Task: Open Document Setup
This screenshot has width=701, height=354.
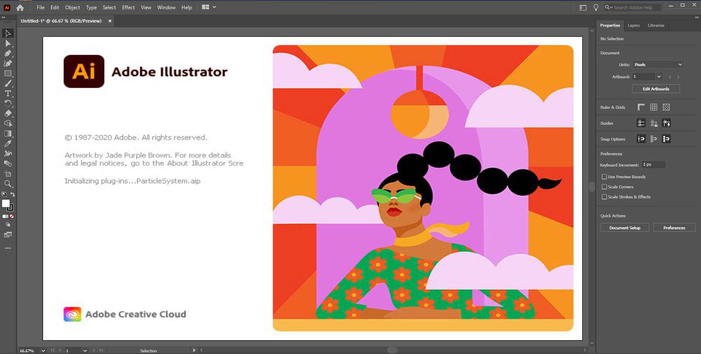Action: pyautogui.click(x=624, y=228)
